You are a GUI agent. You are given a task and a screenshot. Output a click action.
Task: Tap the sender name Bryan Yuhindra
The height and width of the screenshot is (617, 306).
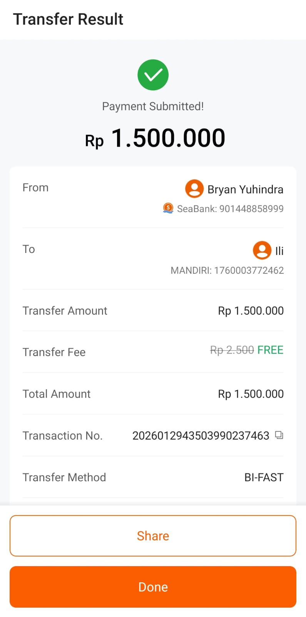245,189
